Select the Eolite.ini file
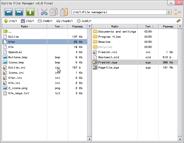 click(17, 68)
